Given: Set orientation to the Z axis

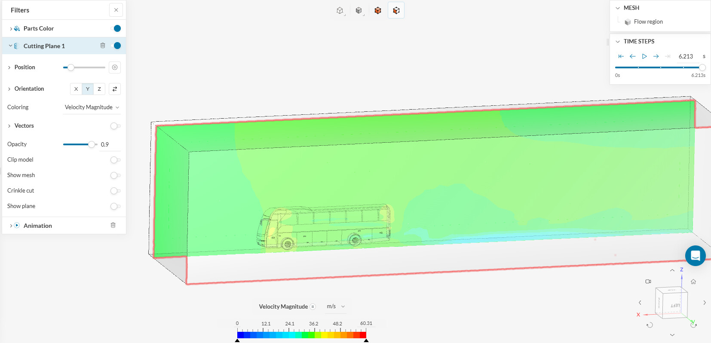Looking at the screenshot, I should (x=99, y=89).
